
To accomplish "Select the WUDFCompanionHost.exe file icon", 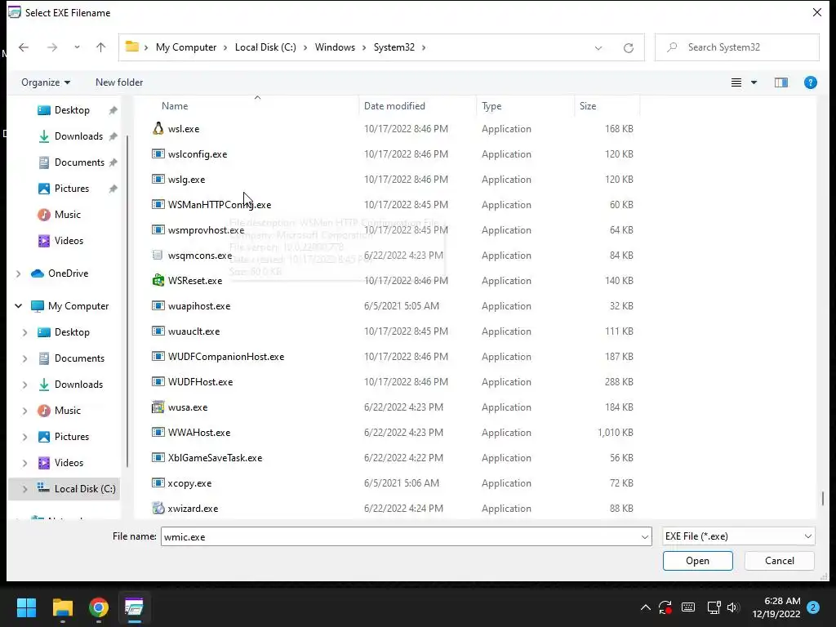I will coord(158,356).
